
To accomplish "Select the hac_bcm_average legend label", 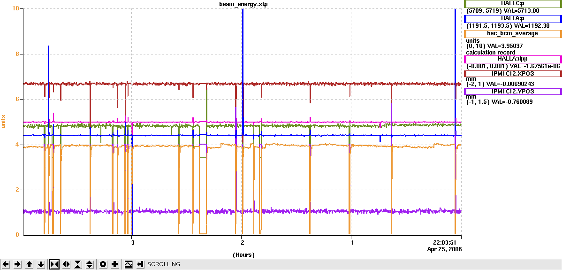I will point(513,34).
